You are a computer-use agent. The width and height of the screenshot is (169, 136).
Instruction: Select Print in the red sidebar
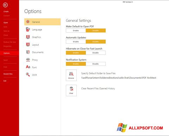pos(5,67)
